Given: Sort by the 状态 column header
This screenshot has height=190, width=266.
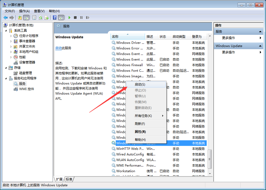Looking at the screenshot, I should 164,37.
